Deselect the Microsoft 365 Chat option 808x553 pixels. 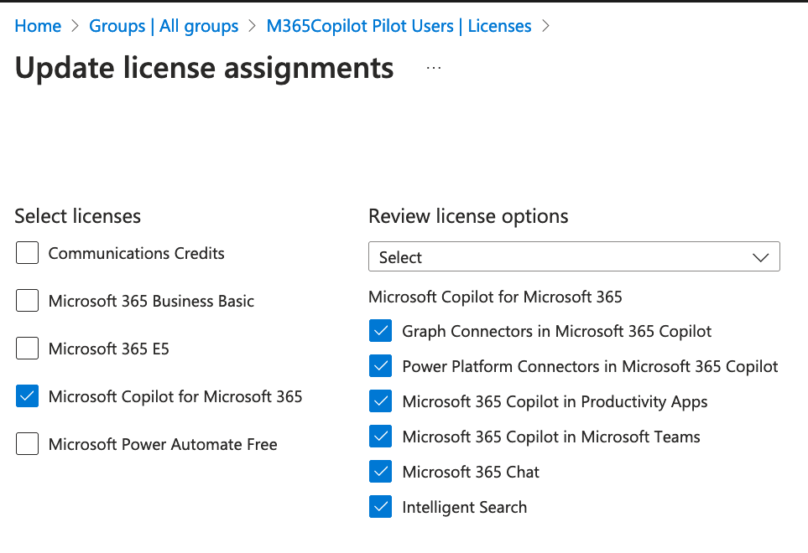point(380,471)
